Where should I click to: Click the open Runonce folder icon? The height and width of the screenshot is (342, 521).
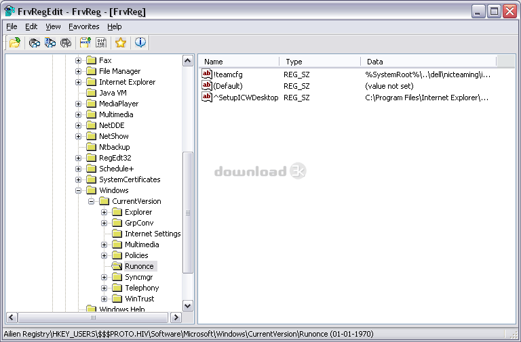[117, 266]
